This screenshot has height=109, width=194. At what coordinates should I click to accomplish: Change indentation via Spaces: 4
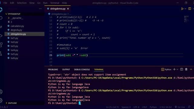coord(126,107)
